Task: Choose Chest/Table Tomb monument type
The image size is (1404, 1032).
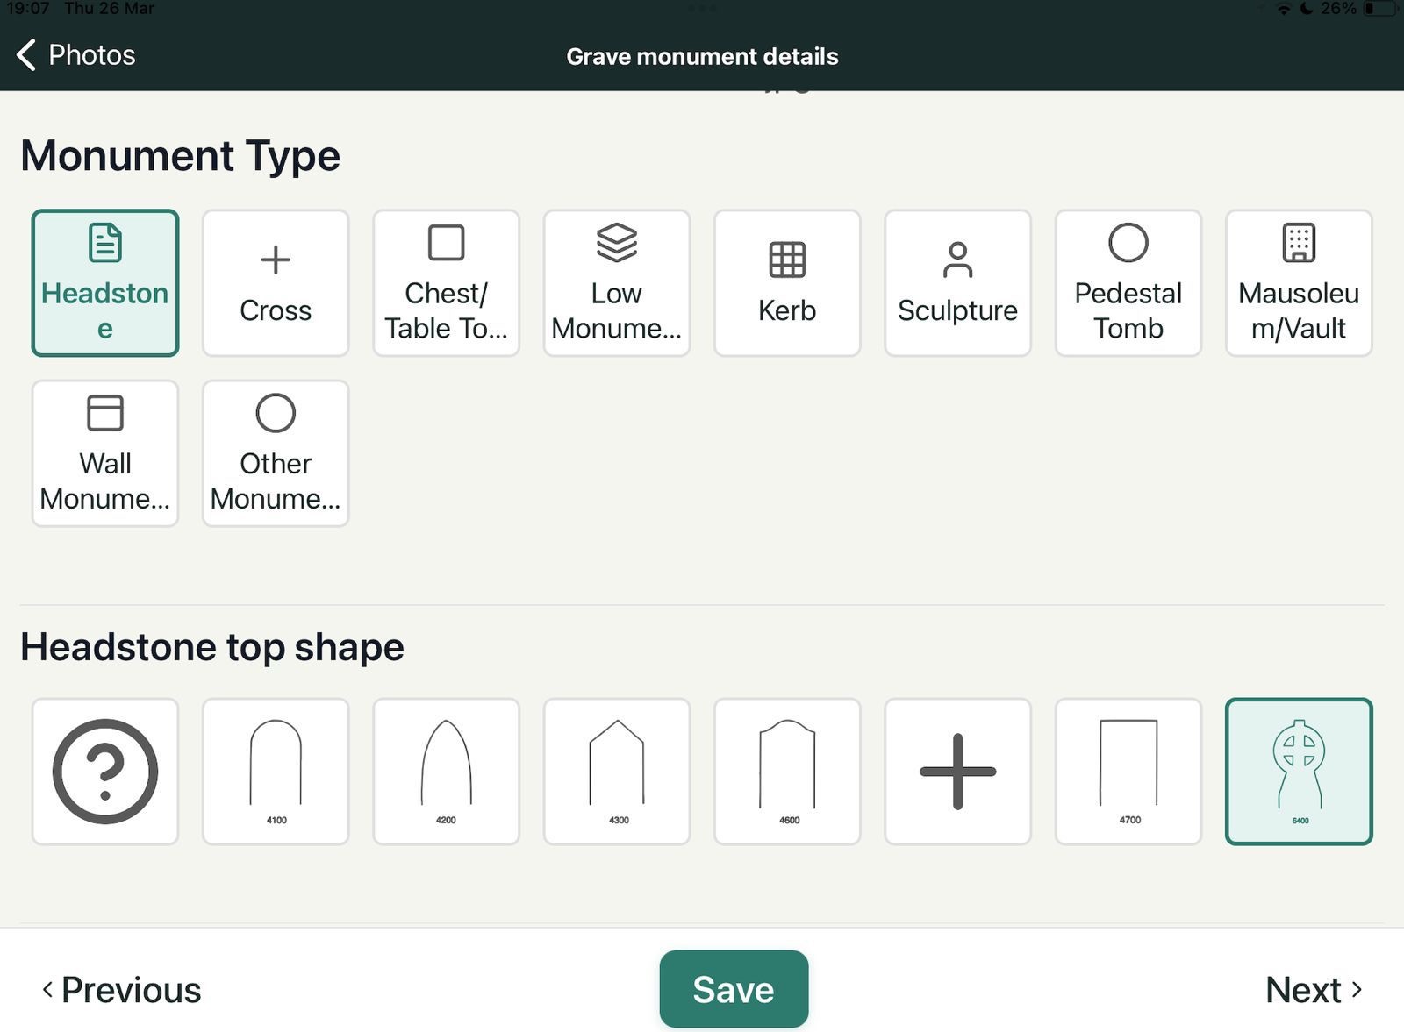Action: 446,283
